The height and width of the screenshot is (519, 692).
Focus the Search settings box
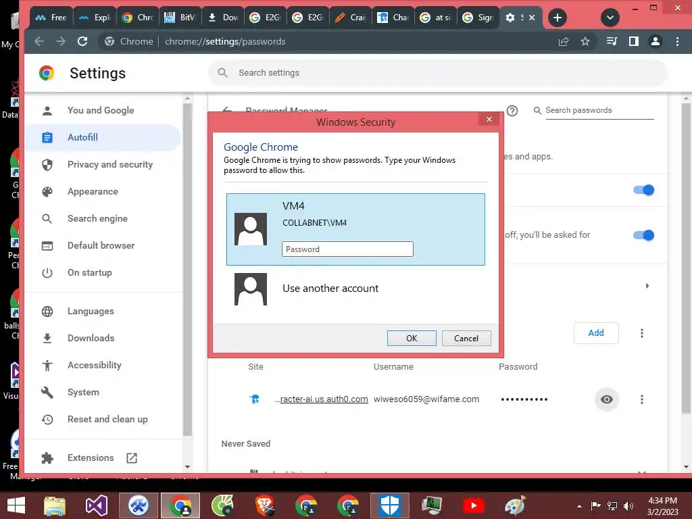pos(438,73)
